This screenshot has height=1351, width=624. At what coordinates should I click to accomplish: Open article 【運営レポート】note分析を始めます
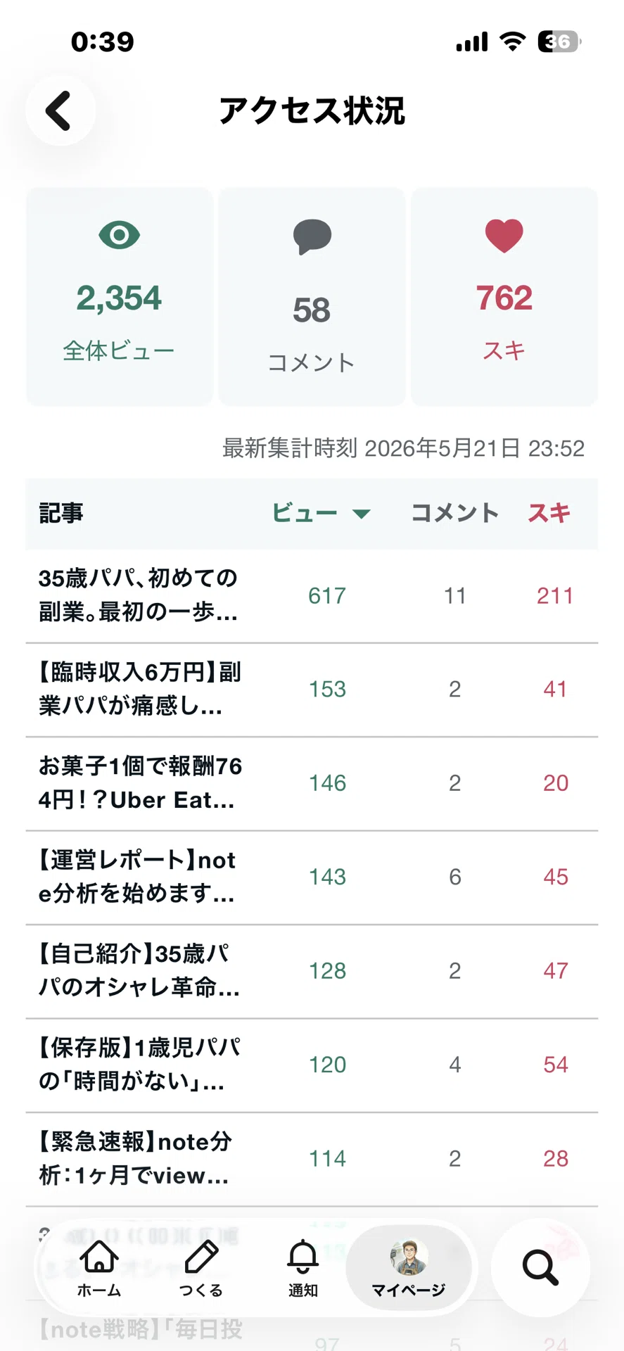(x=312, y=877)
